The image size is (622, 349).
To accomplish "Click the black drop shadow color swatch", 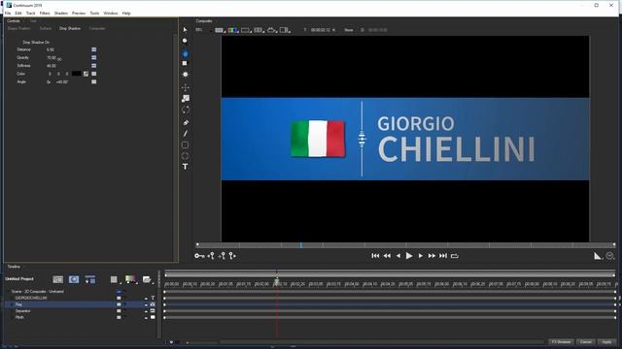I will [x=77, y=74].
